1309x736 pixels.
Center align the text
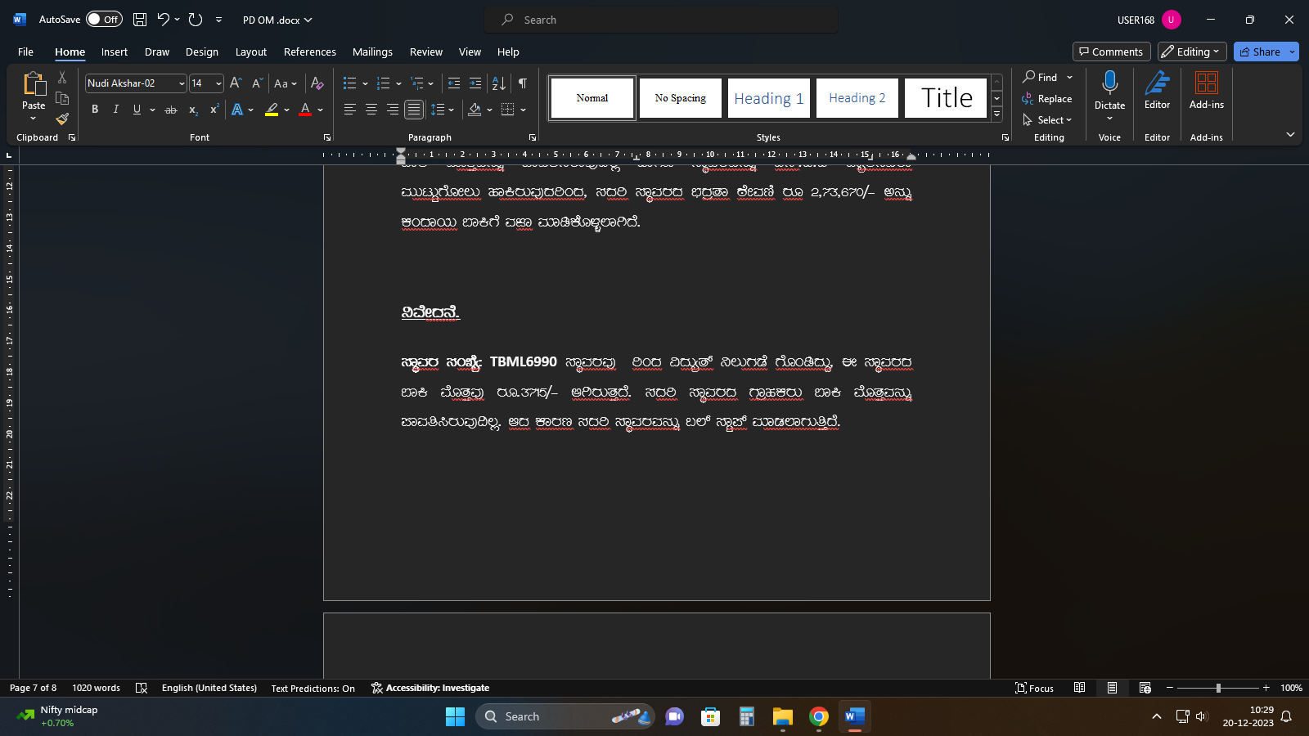[371, 110]
